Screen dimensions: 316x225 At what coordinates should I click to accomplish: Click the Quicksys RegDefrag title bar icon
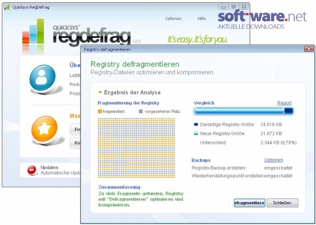(7, 7)
